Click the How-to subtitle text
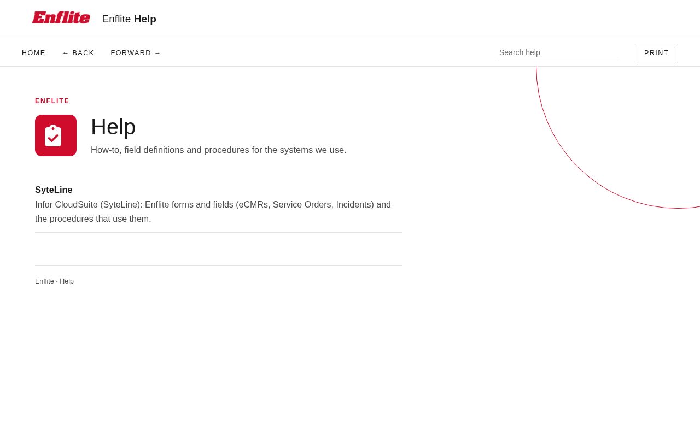Image resolution: width=700 pixels, height=437 pixels. (219, 150)
